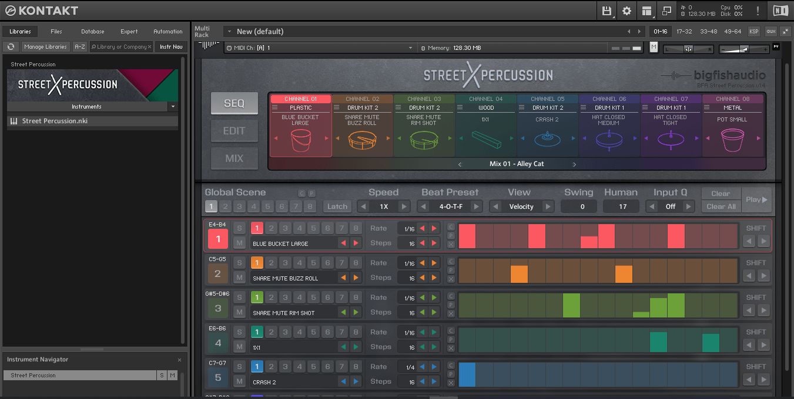Open the save menu via floppy disk icon
Viewport: 794px width, 399px height.
point(607,11)
